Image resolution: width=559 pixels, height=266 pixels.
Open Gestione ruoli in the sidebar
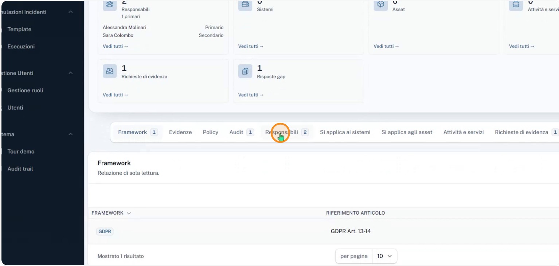click(25, 90)
